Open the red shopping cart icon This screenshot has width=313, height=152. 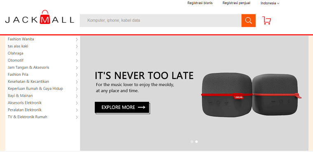267,20
